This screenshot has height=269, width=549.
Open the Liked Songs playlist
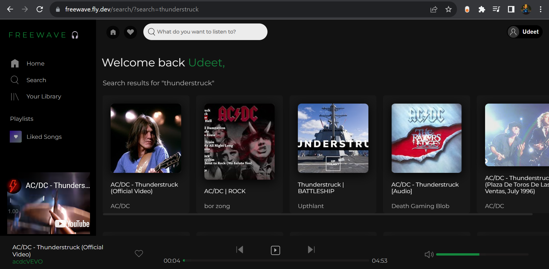36,137
